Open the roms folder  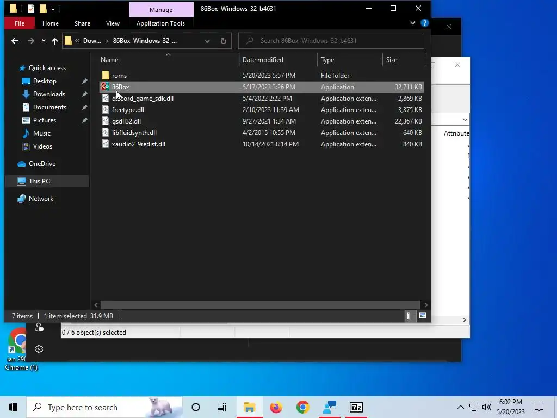[119, 75]
